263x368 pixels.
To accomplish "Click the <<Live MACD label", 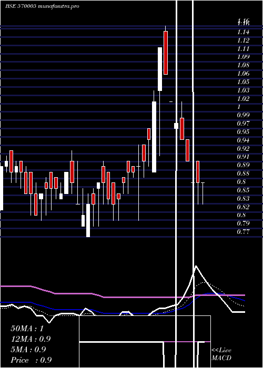I will 221,354.
